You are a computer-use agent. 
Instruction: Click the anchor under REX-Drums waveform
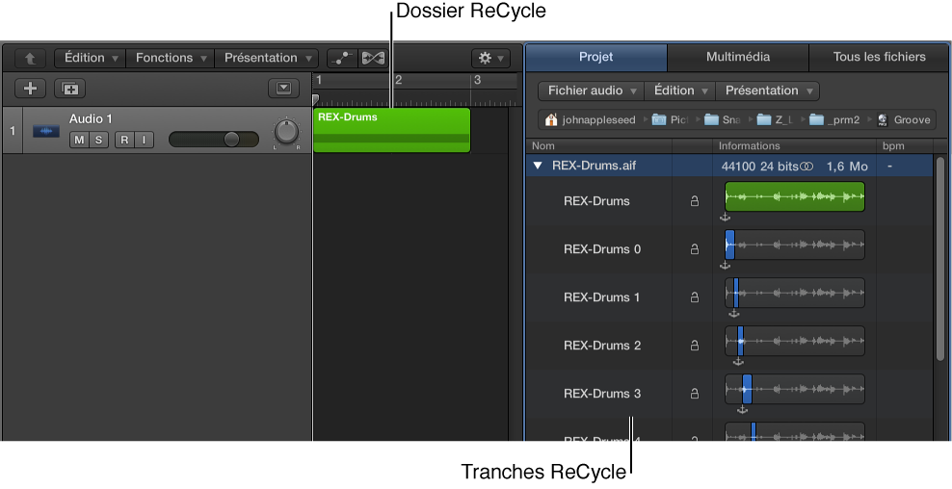(725, 218)
